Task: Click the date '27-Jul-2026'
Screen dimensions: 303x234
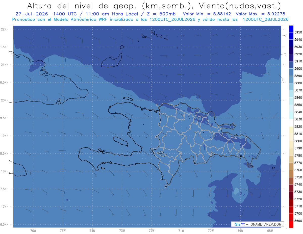Action: [32, 14]
